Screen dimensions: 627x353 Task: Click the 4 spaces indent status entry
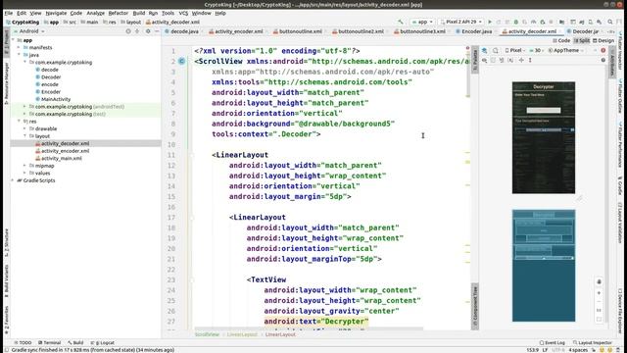pos(578,350)
